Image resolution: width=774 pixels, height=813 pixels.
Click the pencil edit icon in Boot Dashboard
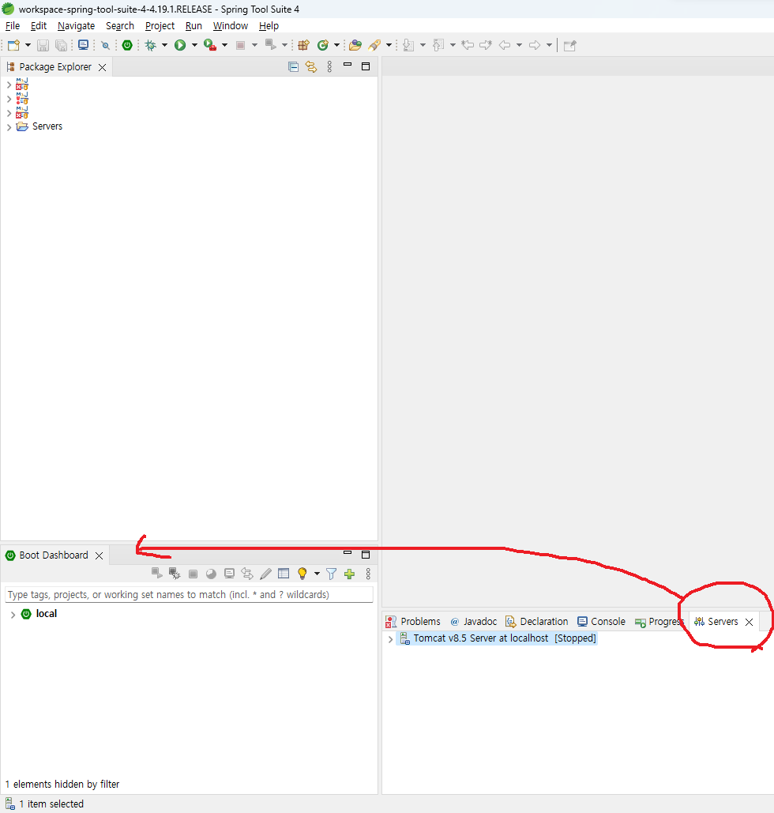[x=265, y=574]
